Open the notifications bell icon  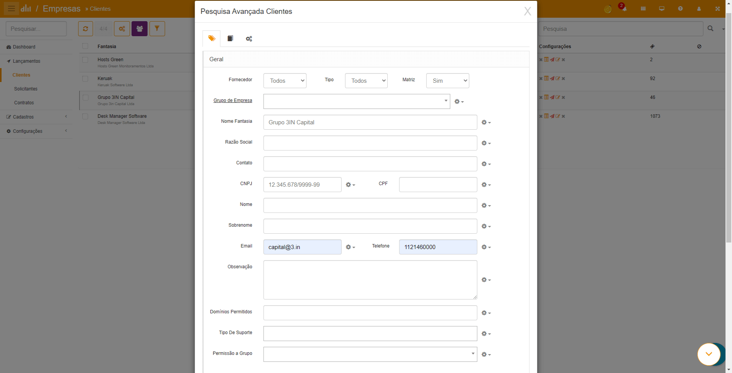point(624,9)
